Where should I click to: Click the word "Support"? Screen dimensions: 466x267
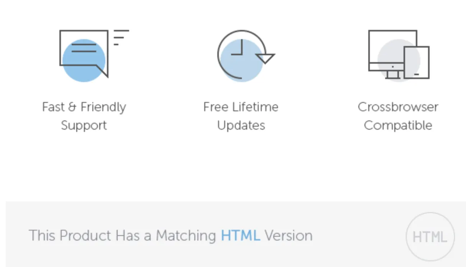[84, 125]
